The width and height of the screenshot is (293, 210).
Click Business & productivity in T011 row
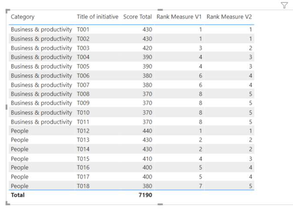coord(41,122)
